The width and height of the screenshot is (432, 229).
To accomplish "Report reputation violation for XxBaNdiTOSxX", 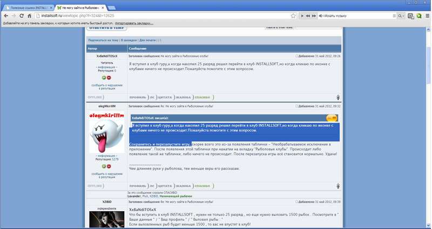I will (107, 87).
